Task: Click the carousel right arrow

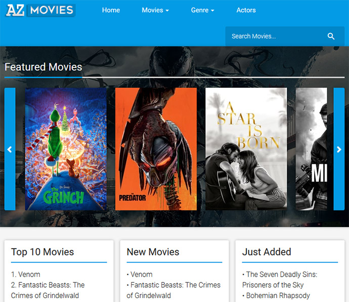Action: tap(339, 149)
